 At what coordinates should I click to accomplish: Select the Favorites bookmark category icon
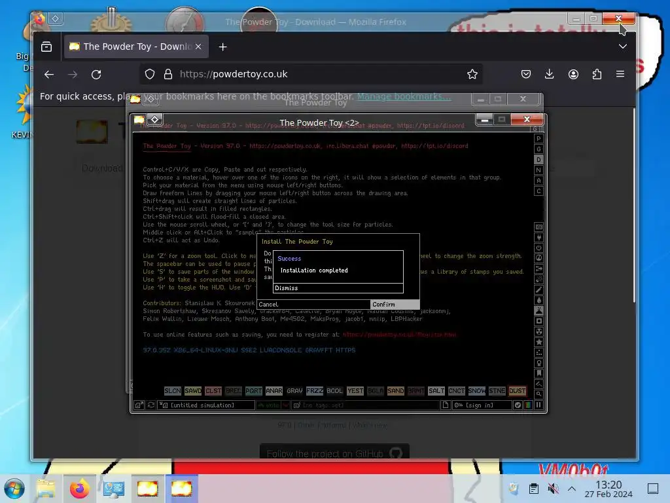(539, 373)
